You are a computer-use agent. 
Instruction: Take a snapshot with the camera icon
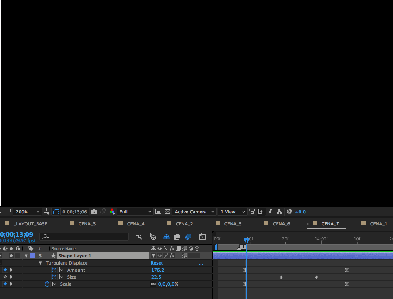click(x=94, y=212)
